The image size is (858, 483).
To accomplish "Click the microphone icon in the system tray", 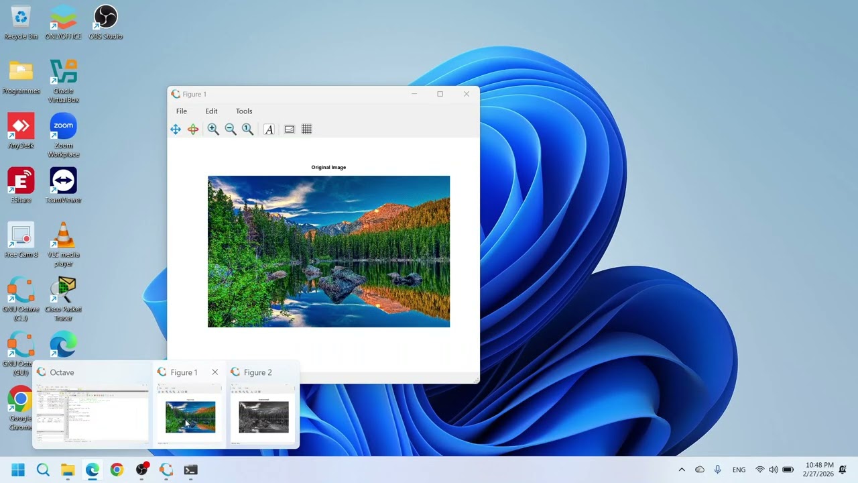I will [718, 470].
